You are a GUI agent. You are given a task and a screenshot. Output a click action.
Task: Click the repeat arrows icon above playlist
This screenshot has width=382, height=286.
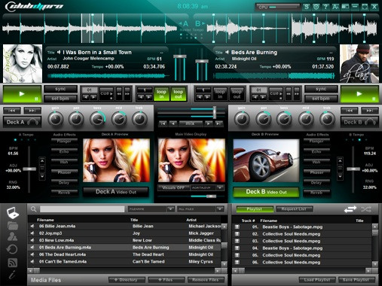pos(350,209)
